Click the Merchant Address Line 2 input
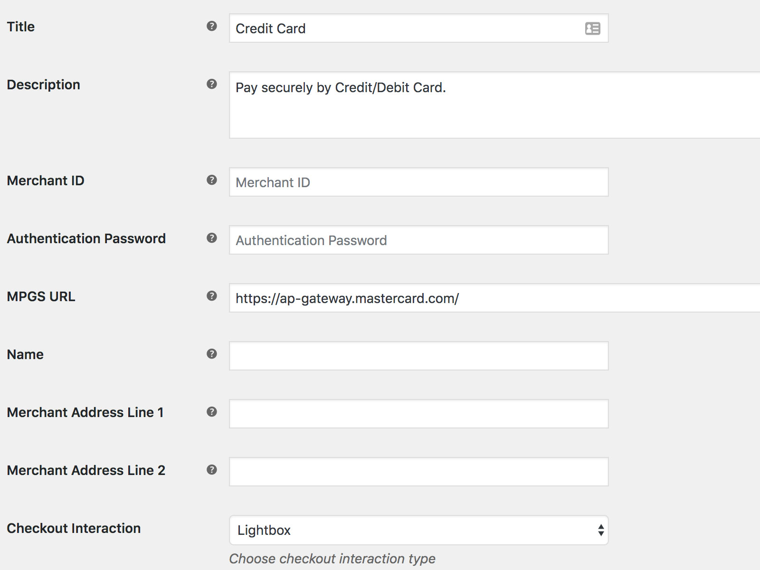The height and width of the screenshot is (570, 760). [x=418, y=472]
